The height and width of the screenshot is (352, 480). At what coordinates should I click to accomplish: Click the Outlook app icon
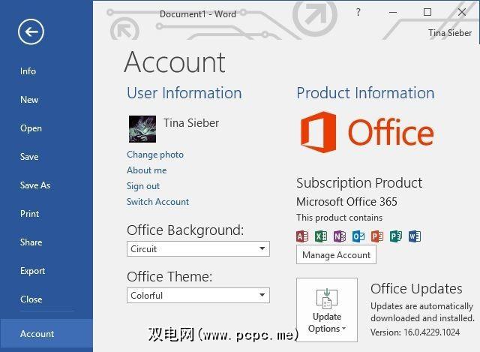(x=358, y=236)
